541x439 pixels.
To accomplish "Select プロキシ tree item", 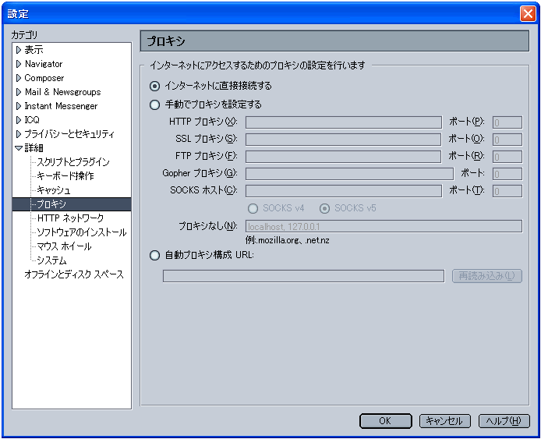I will [72, 204].
